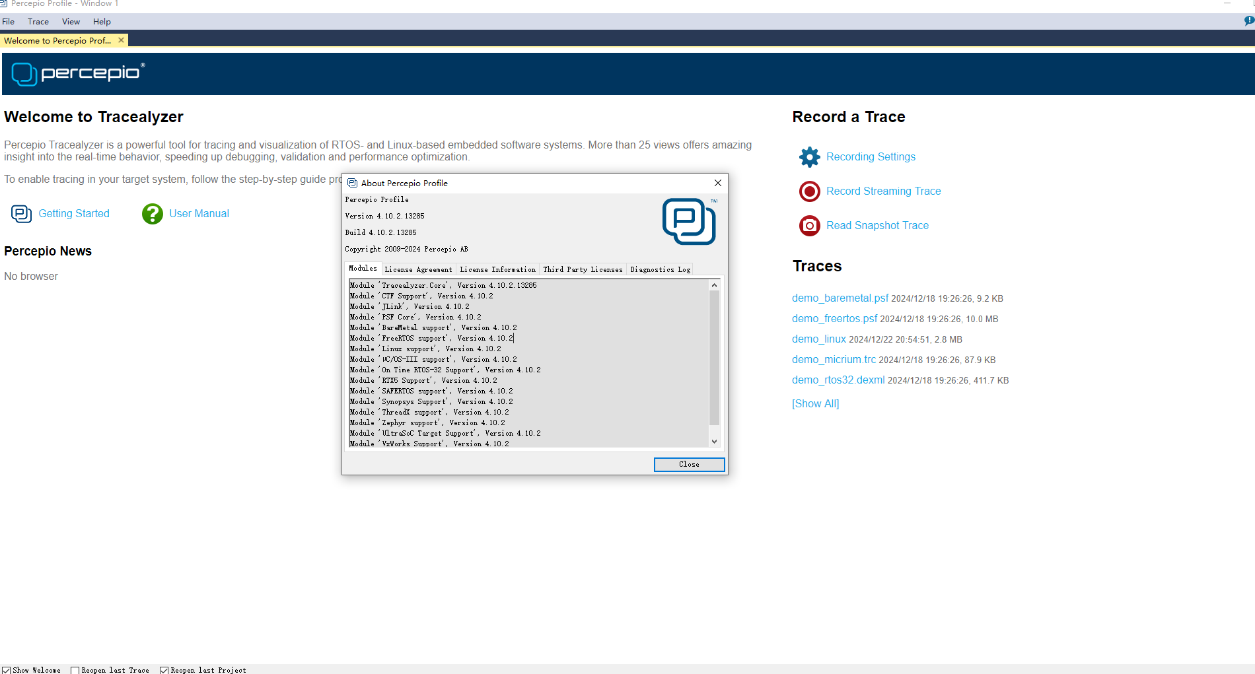Click the 'BareMetal support' module line
Viewport: 1255px width, 674px height.
point(433,327)
